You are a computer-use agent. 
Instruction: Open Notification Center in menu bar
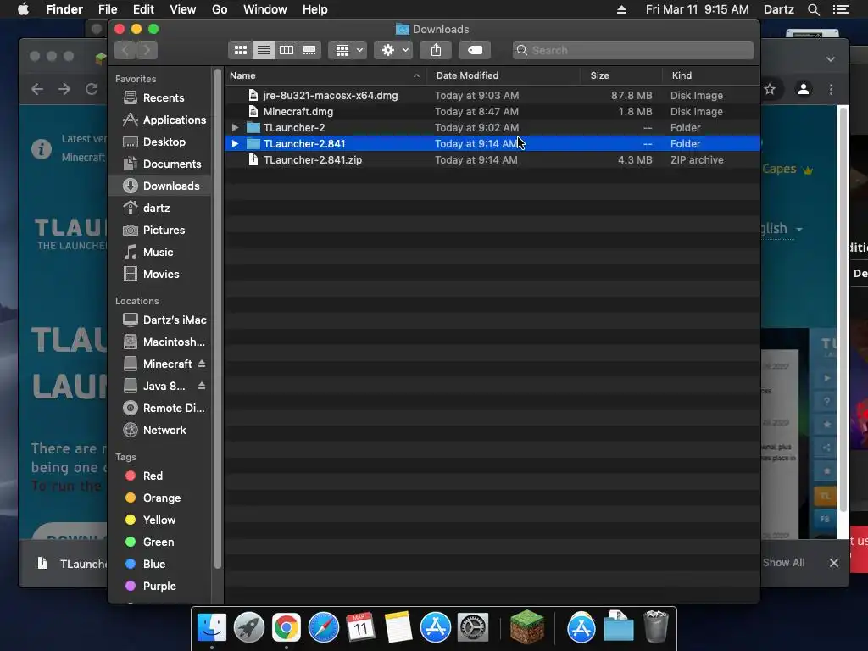click(841, 9)
